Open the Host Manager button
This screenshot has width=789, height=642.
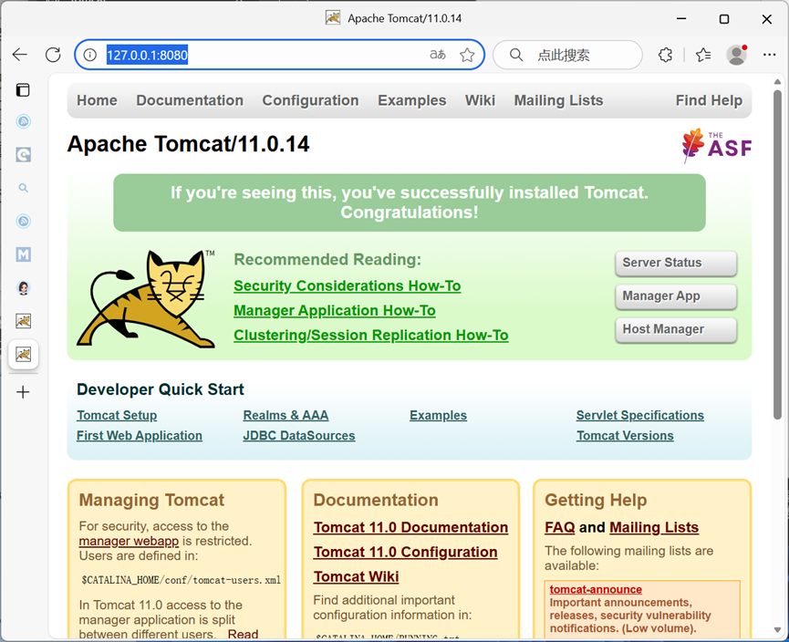[x=676, y=329]
